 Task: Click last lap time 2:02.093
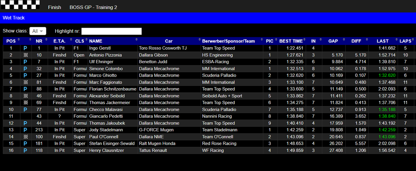pos(387,89)
